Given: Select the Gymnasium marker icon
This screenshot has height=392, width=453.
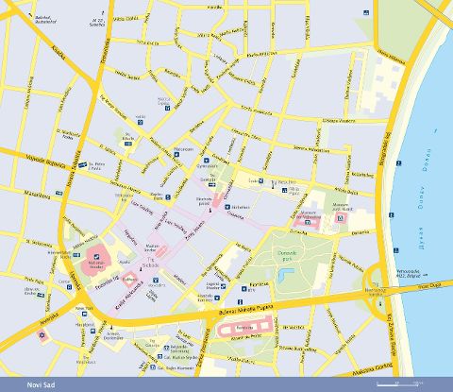Looking at the screenshot, I should (x=206, y=161).
